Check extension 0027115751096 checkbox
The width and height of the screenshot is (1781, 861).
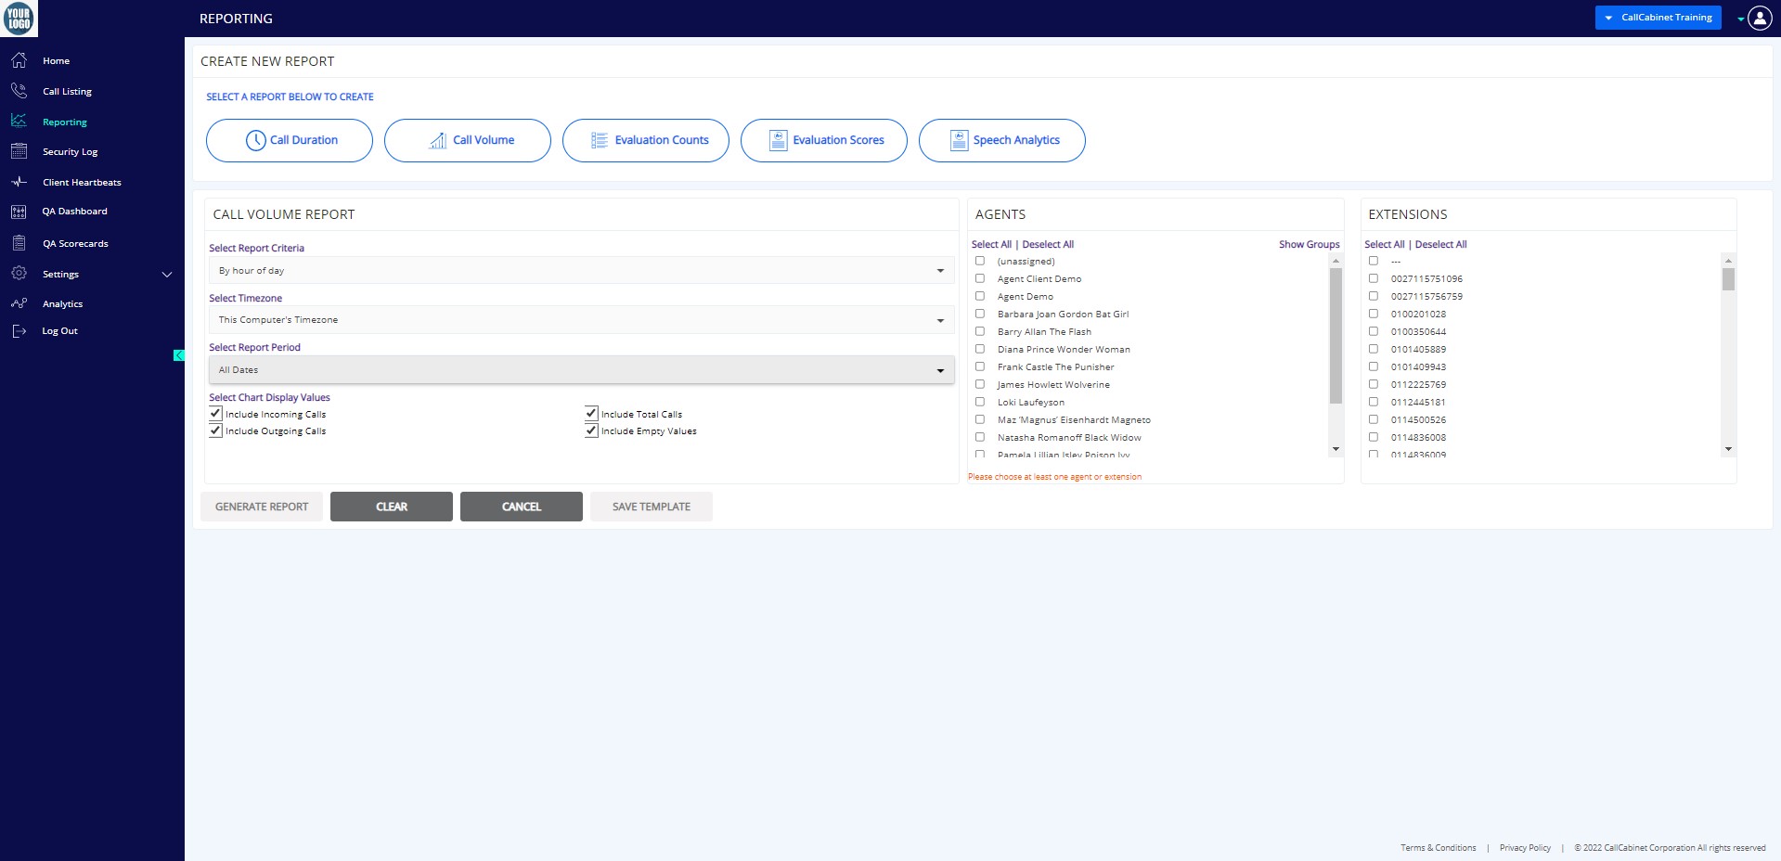[1374, 278]
